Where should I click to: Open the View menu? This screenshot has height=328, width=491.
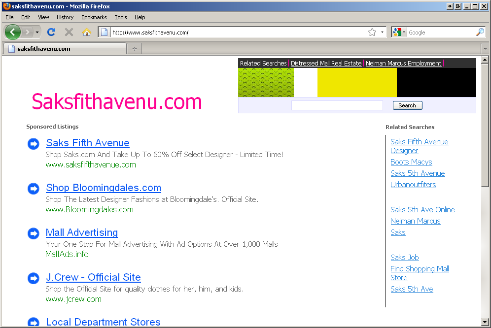pos(43,17)
